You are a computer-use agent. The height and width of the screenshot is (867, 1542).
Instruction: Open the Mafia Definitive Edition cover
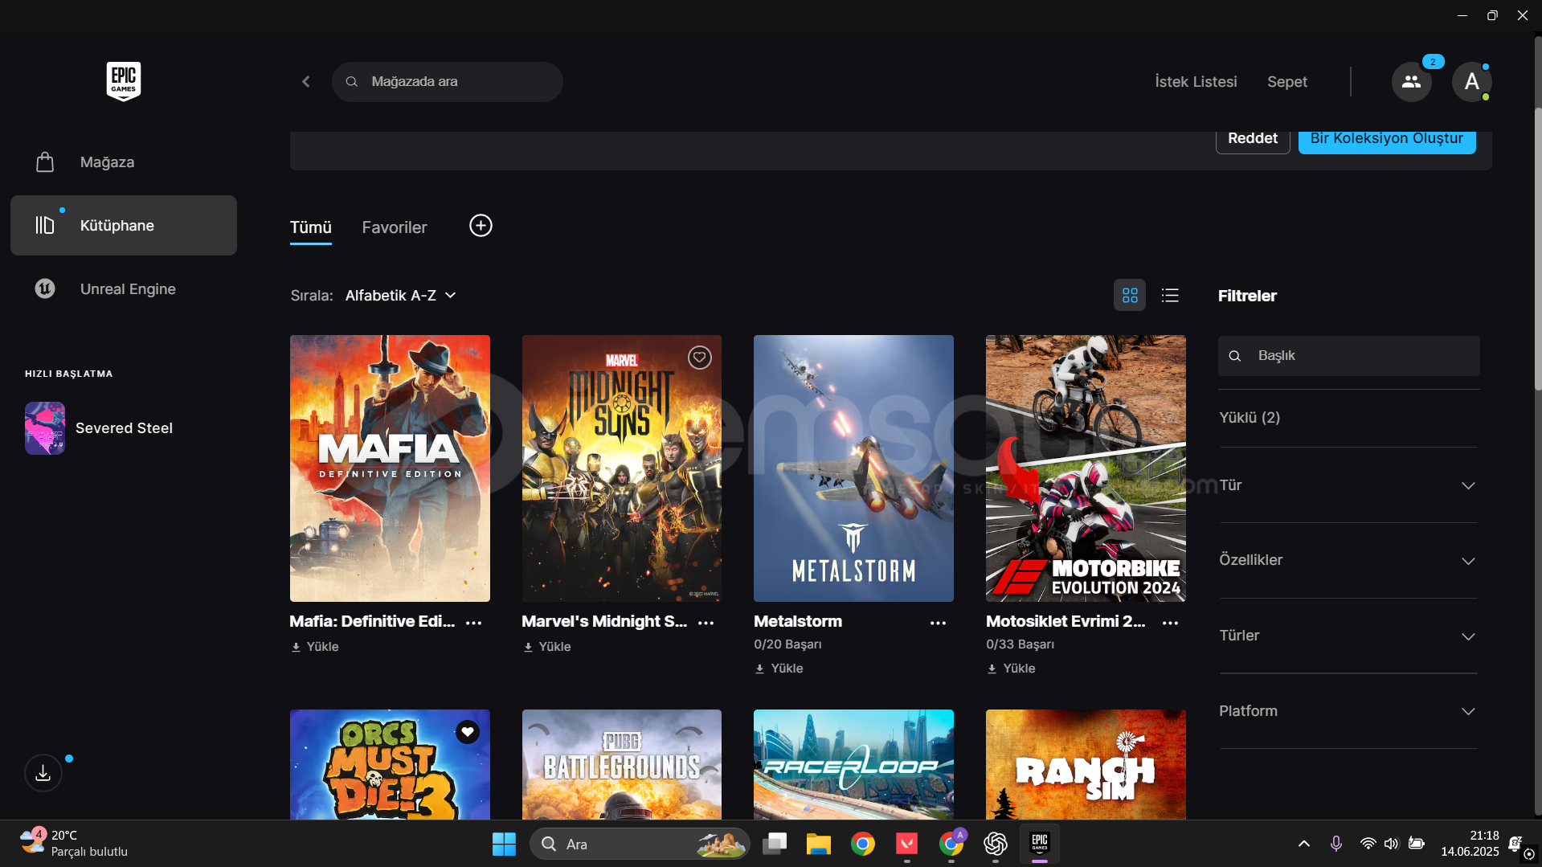tap(390, 468)
